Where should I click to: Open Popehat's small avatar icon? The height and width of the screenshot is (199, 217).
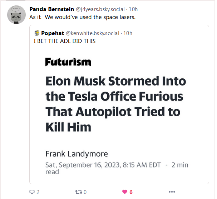[37, 33]
